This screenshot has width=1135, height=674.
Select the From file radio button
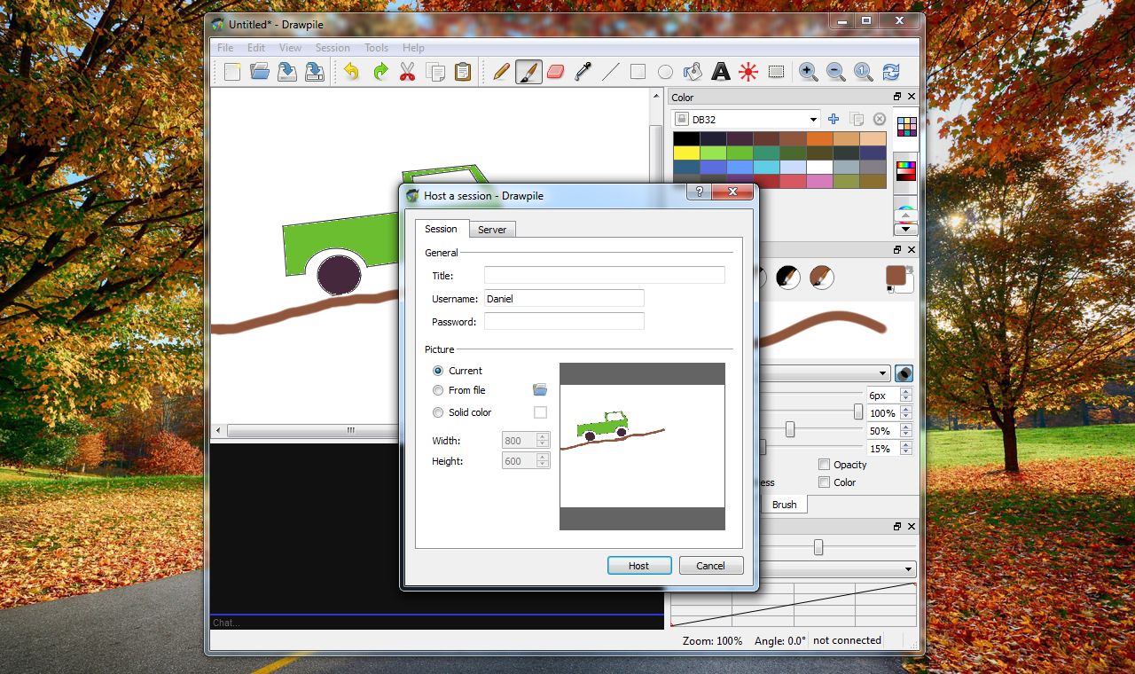[438, 390]
